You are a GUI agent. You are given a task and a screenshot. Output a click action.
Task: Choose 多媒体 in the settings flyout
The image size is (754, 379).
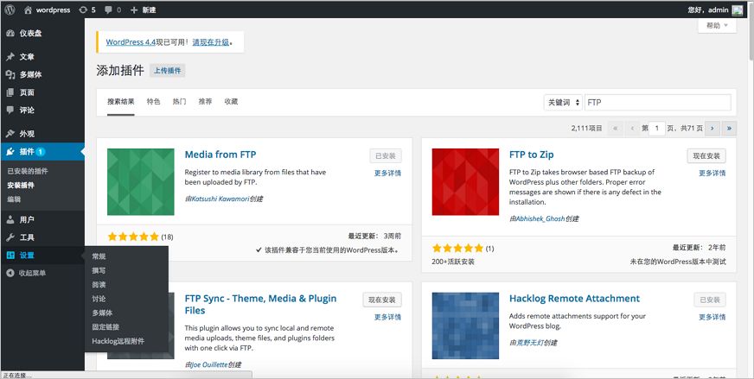pyautogui.click(x=102, y=313)
